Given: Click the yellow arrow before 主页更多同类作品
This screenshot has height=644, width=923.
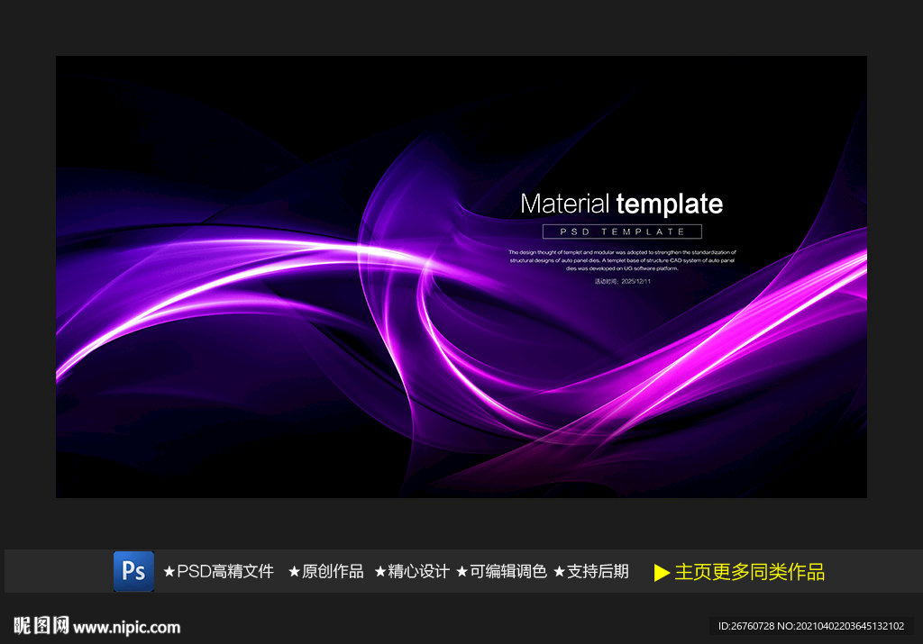Looking at the screenshot, I should (662, 572).
